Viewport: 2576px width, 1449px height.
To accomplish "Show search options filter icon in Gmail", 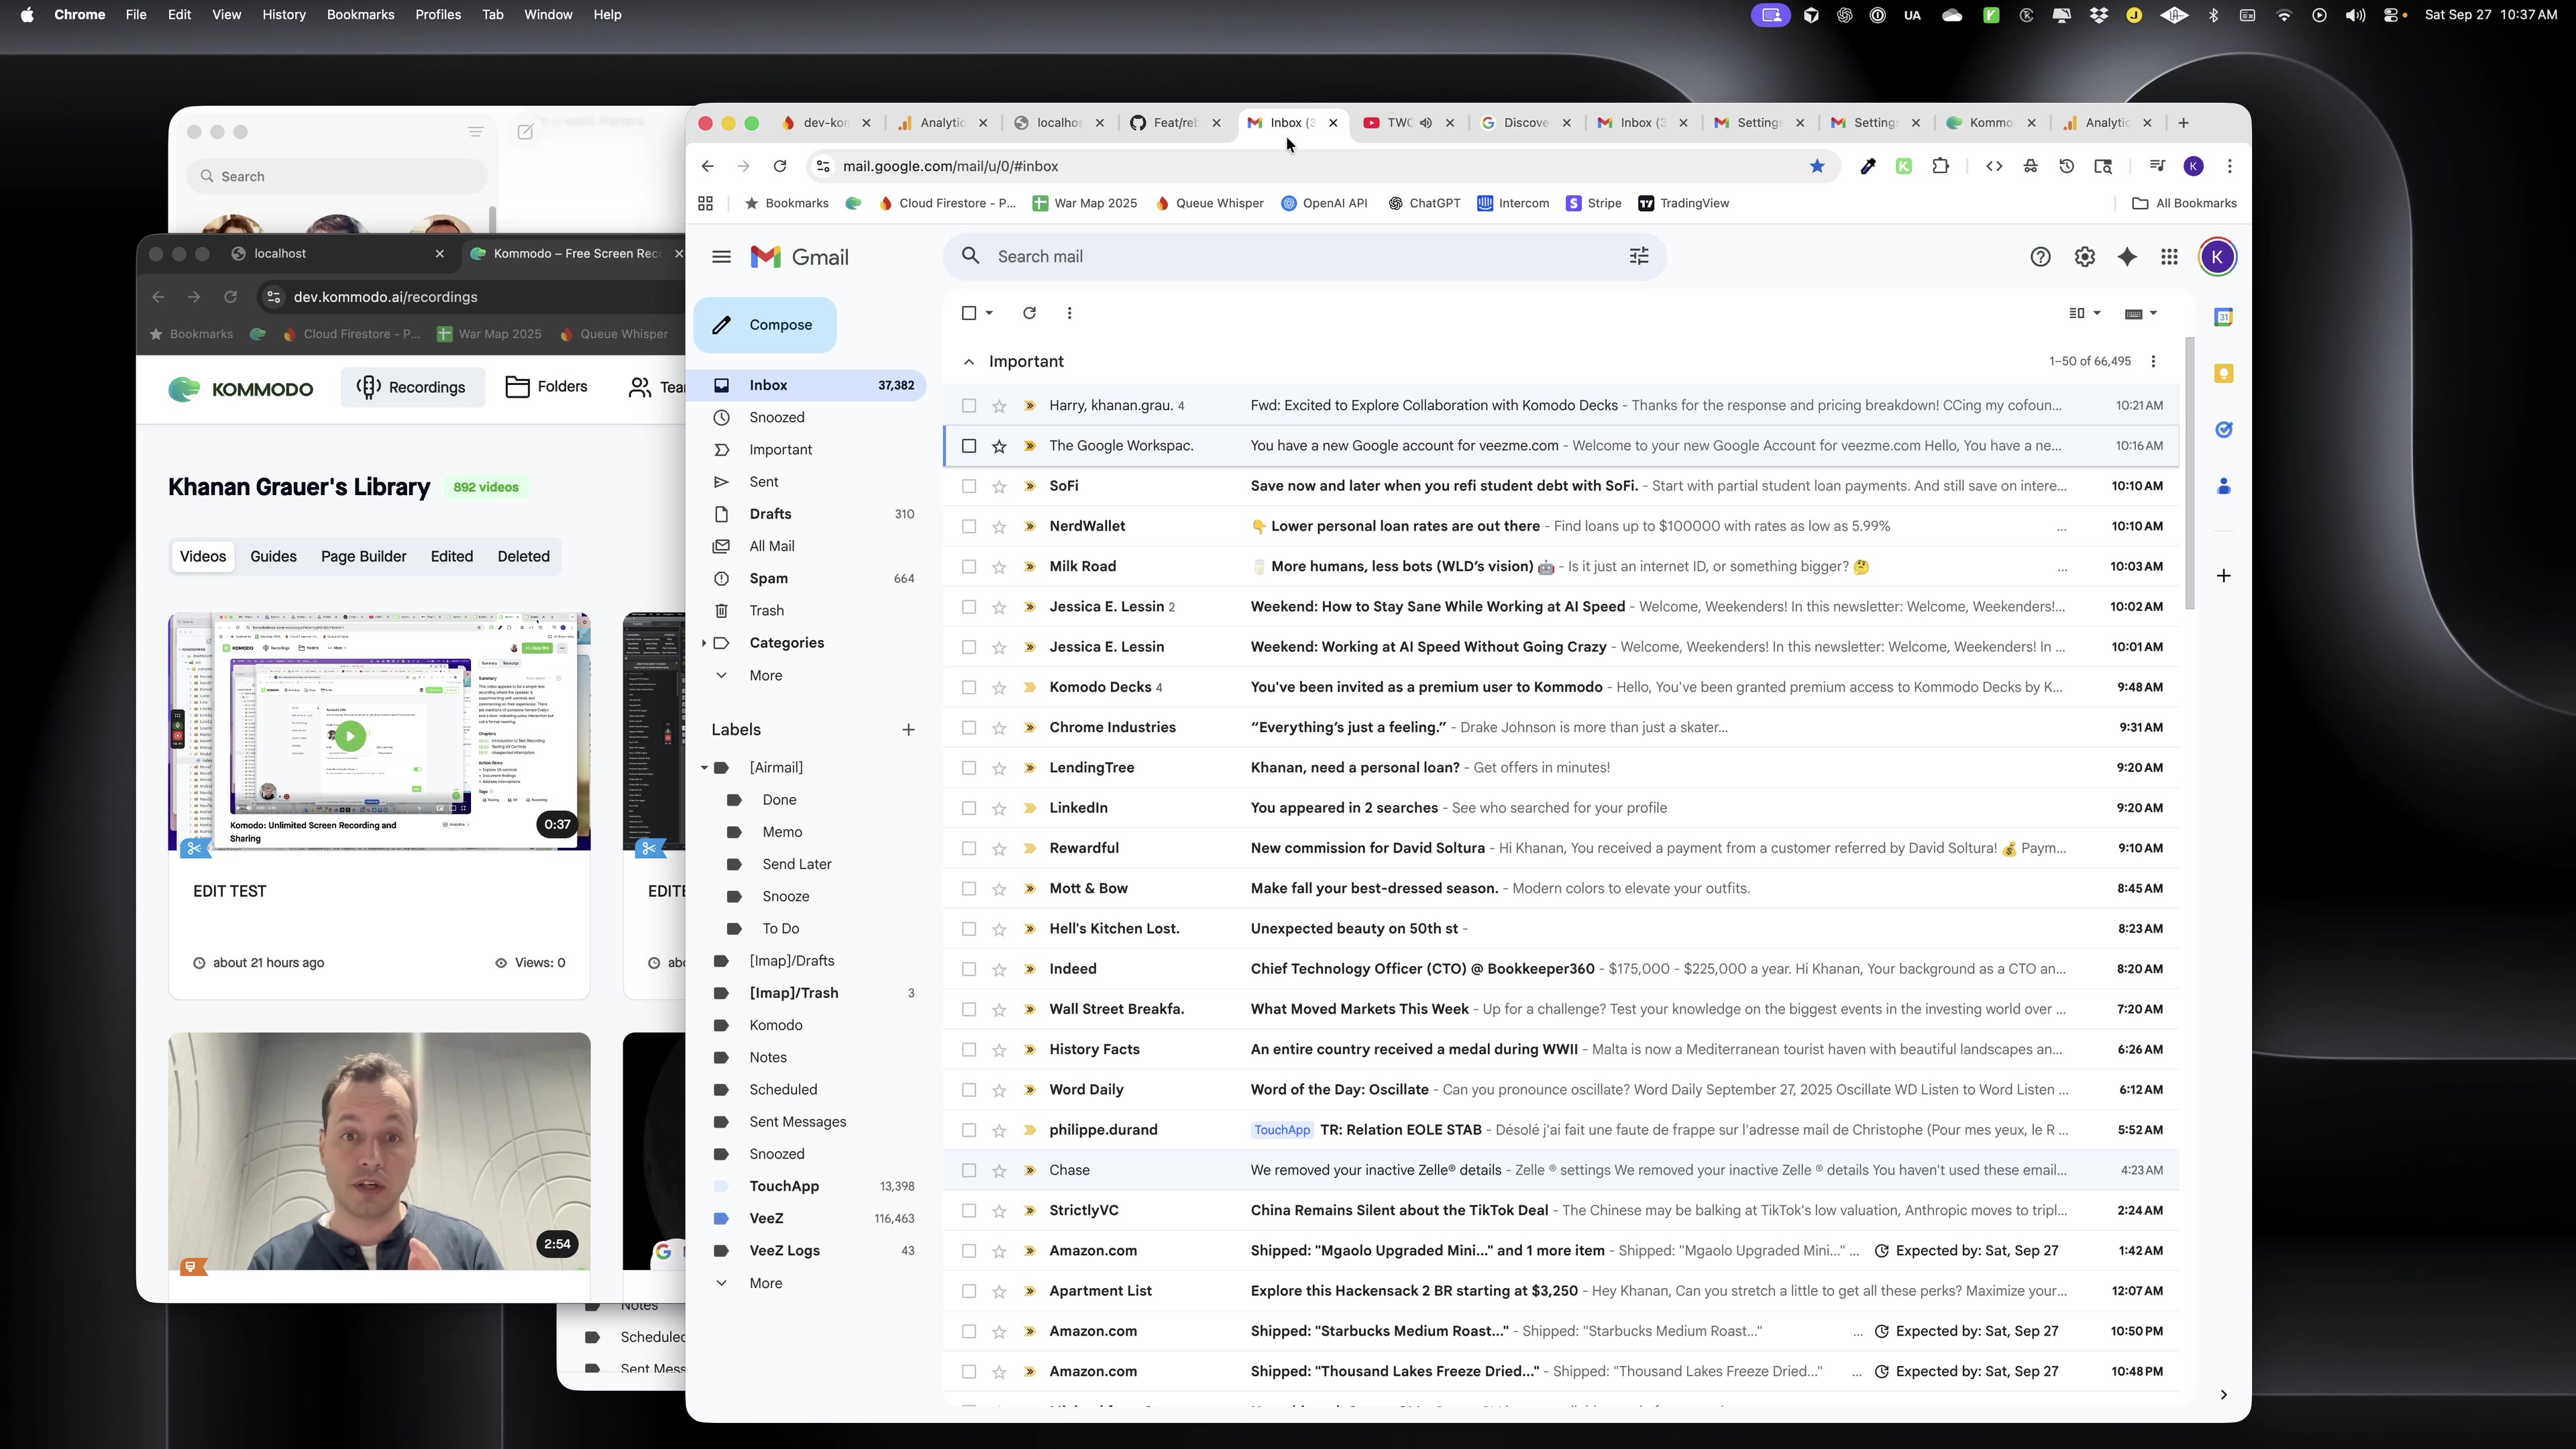I will click(x=1639, y=257).
